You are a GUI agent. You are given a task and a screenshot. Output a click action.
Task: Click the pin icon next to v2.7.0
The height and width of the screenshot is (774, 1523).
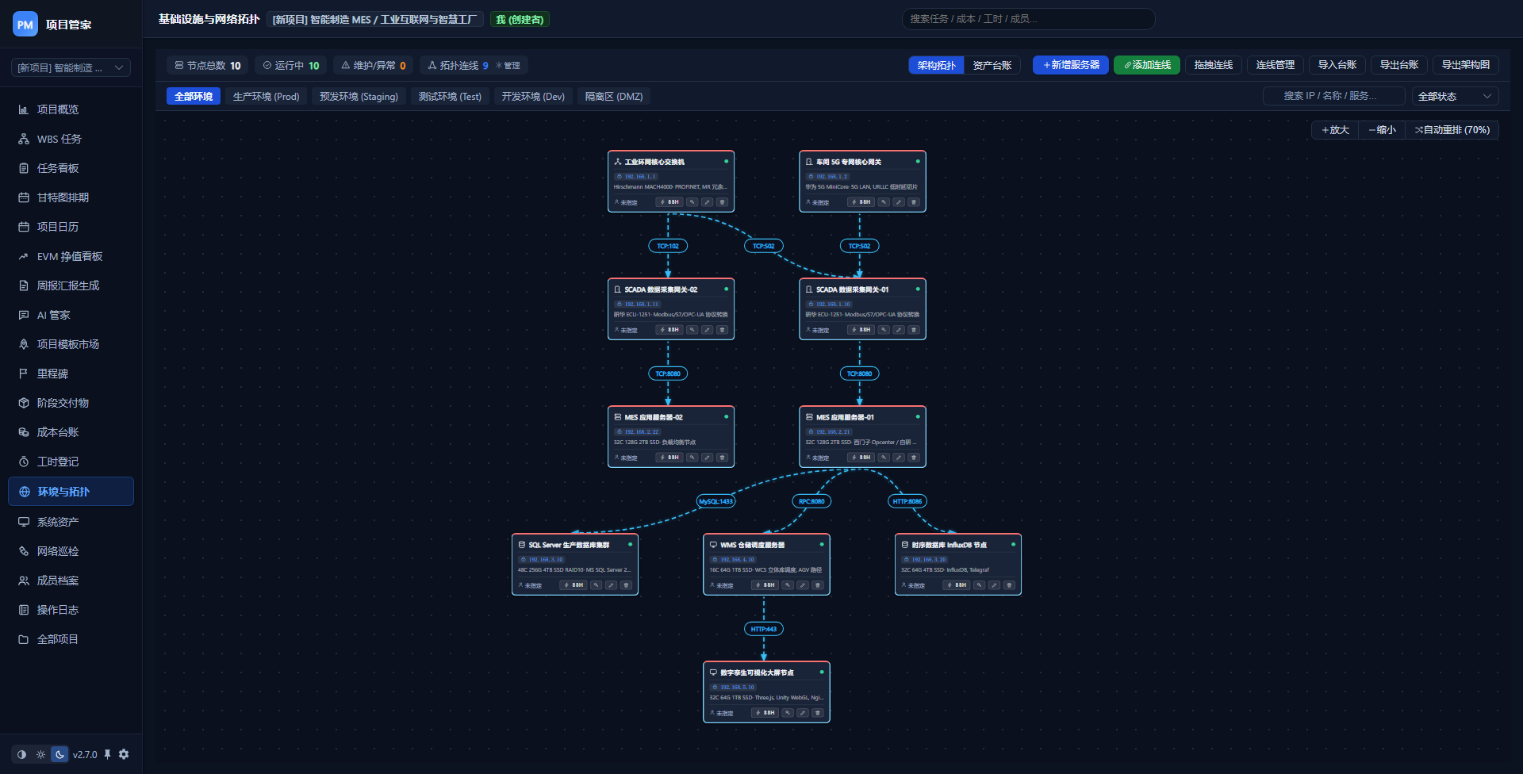point(107,754)
